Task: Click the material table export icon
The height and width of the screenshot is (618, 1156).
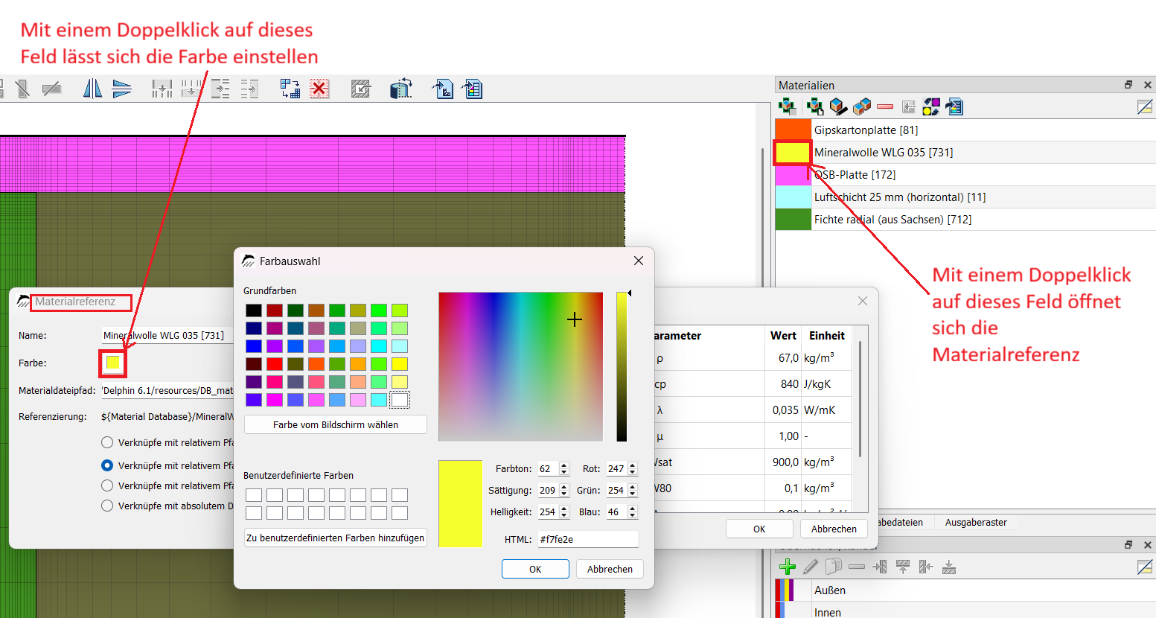Action: coord(954,107)
